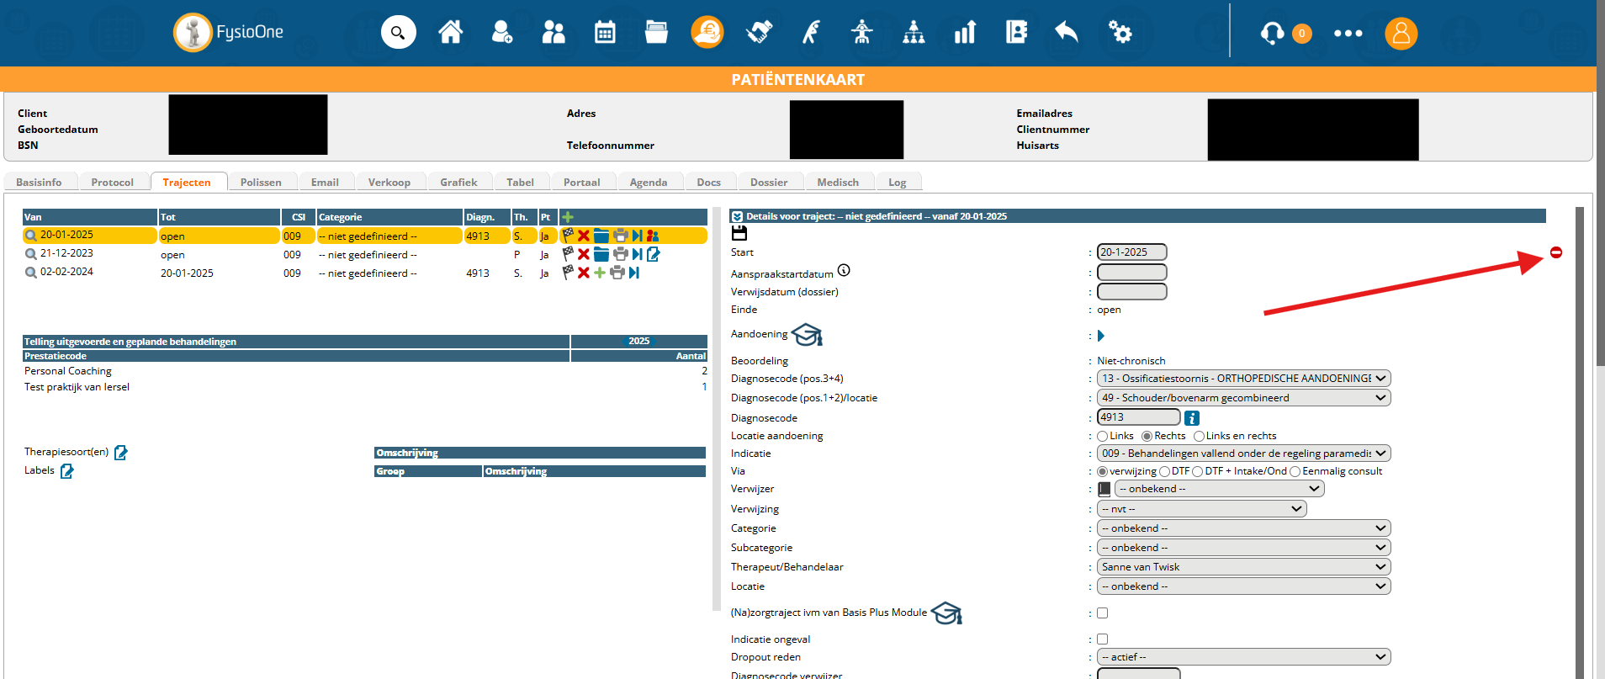Expand the Therapeut/Behandelaar dropdown
Image resolution: width=1605 pixels, height=679 pixels.
click(x=1243, y=567)
